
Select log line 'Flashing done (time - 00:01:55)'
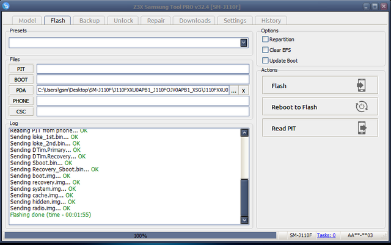51,215
